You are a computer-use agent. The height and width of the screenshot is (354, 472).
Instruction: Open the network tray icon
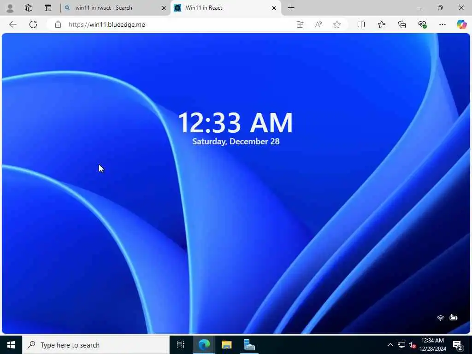(x=401, y=345)
